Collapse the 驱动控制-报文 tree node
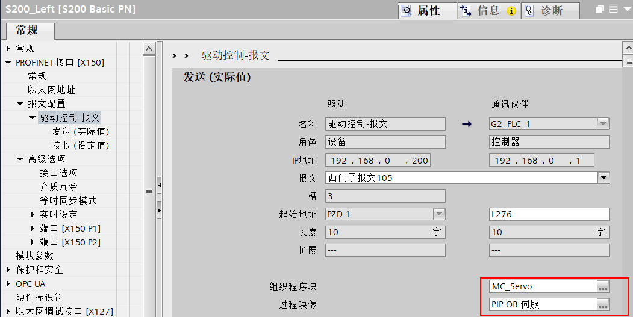Viewport: 633px width, 317px height. tap(33, 117)
